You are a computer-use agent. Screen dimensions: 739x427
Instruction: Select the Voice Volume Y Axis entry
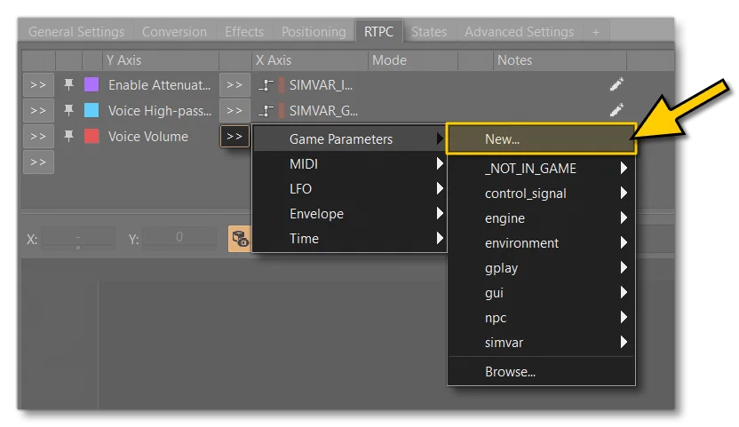(x=148, y=137)
